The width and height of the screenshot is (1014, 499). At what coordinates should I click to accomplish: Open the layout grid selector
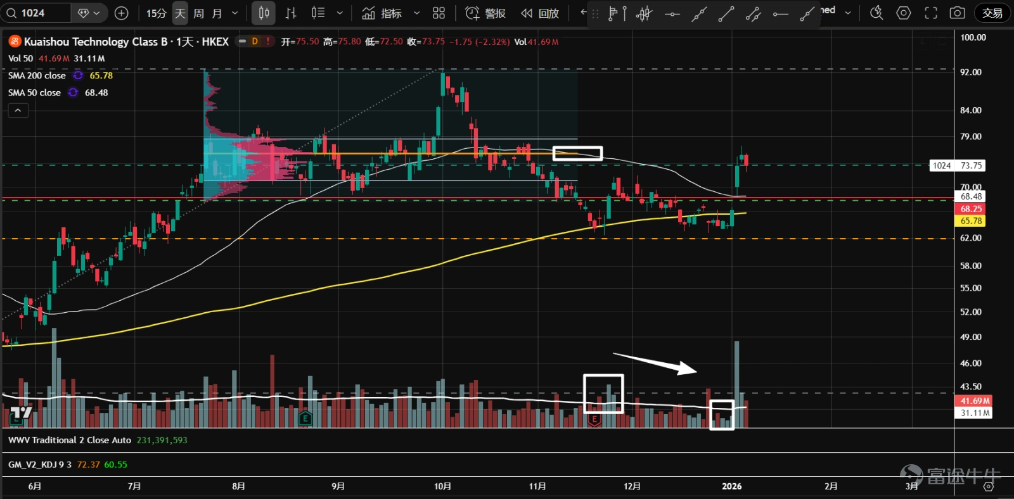(x=439, y=13)
